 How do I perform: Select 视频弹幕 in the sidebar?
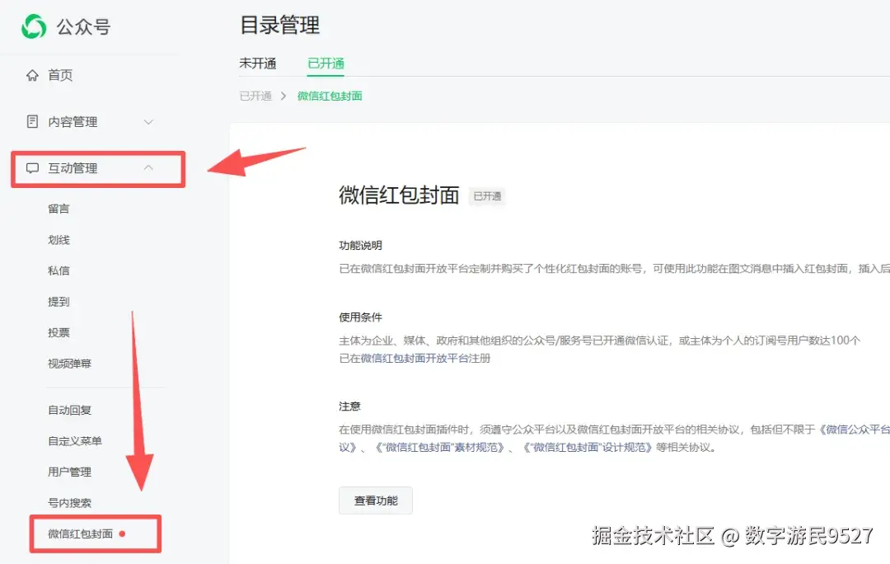(x=68, y=363)
